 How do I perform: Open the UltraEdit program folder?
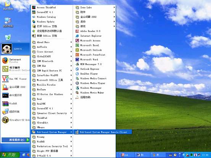[52, 123]
